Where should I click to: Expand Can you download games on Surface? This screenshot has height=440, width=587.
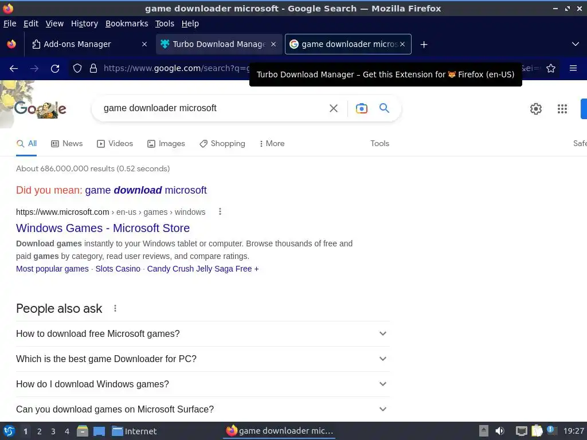point(202,409)
